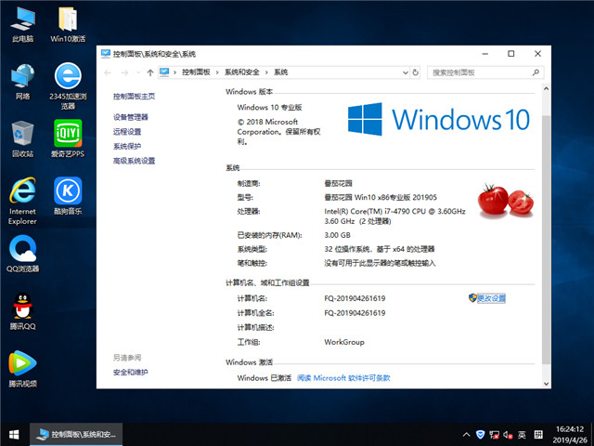Expand the chevron before 控制面板 breadcrumb

174,72
